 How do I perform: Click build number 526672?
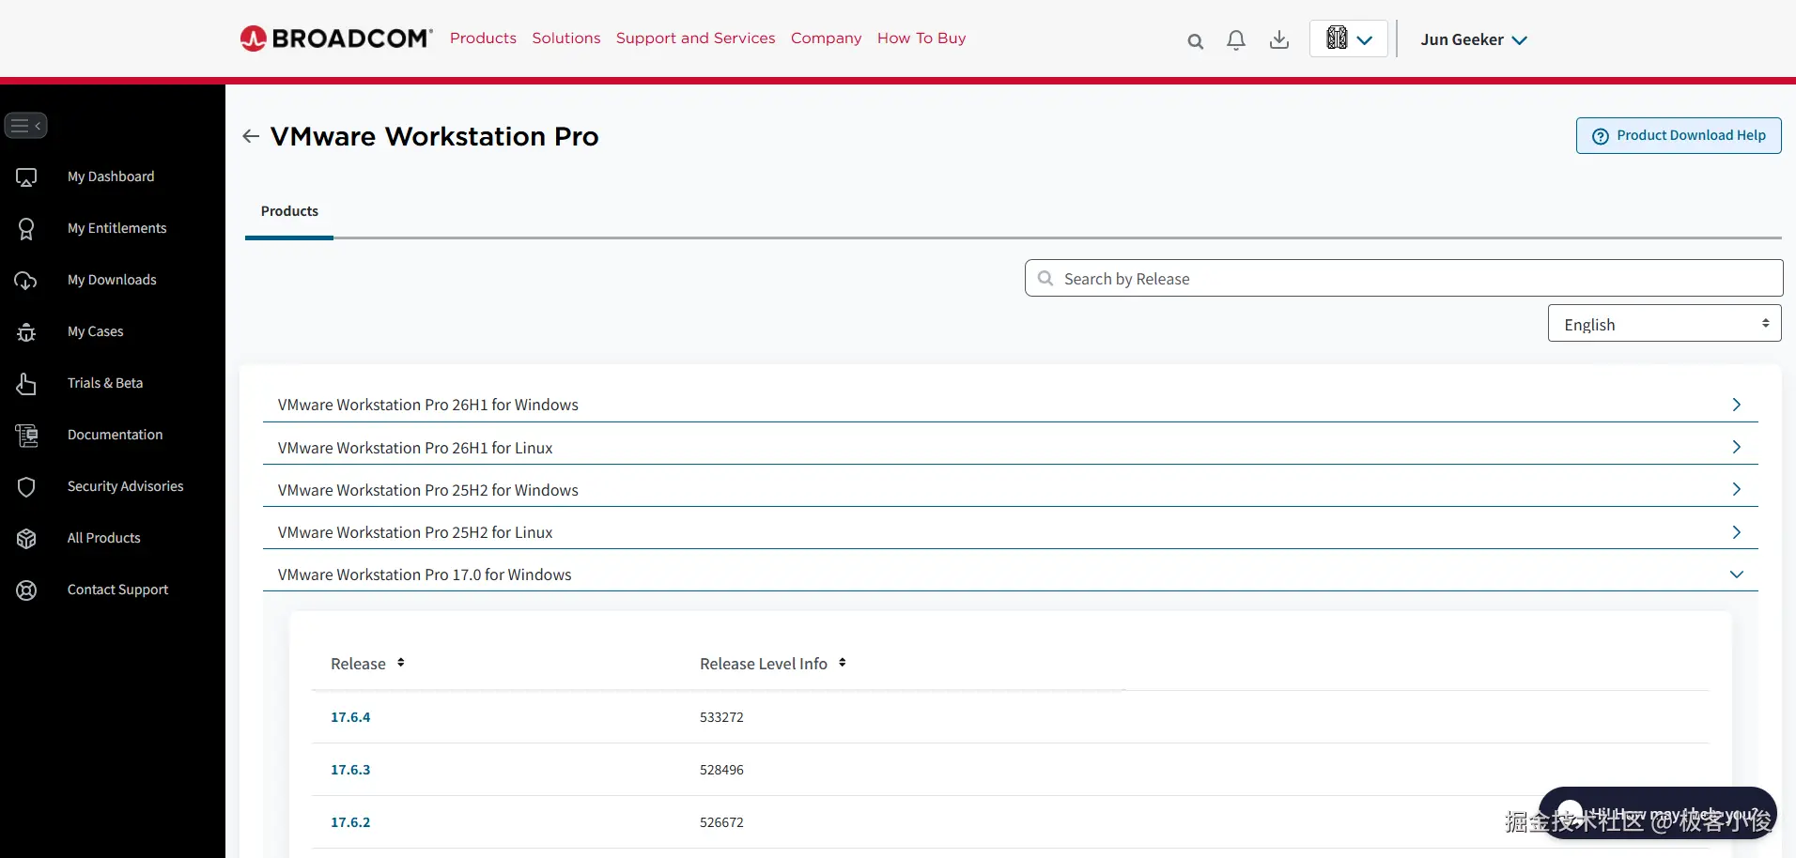(721, 822)
